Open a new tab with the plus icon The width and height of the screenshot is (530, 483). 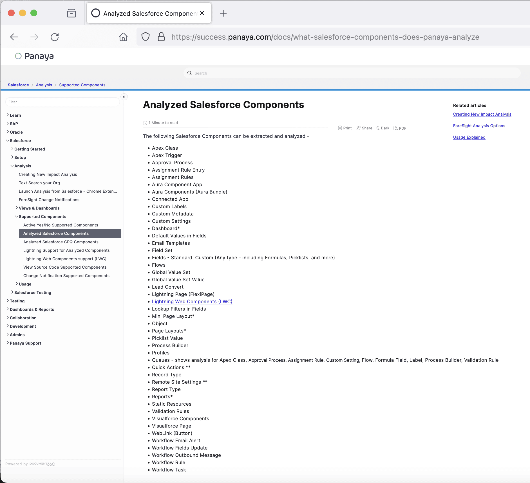click(223, 13)
